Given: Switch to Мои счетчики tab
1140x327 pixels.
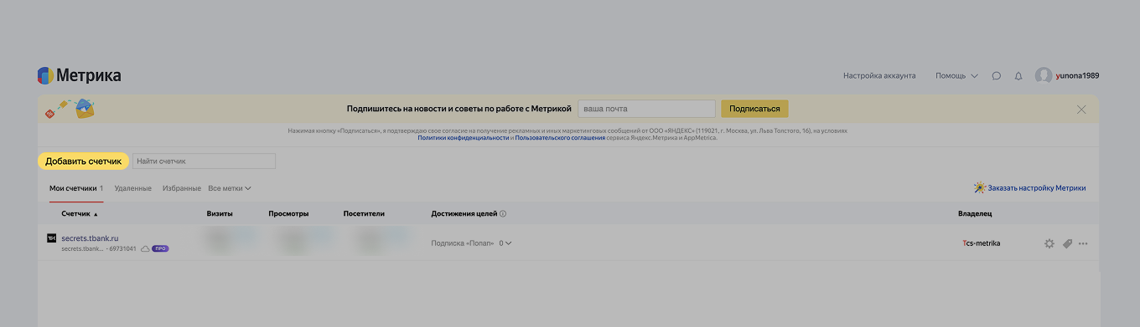Looking at the screenshot, I should coord(76,188).
